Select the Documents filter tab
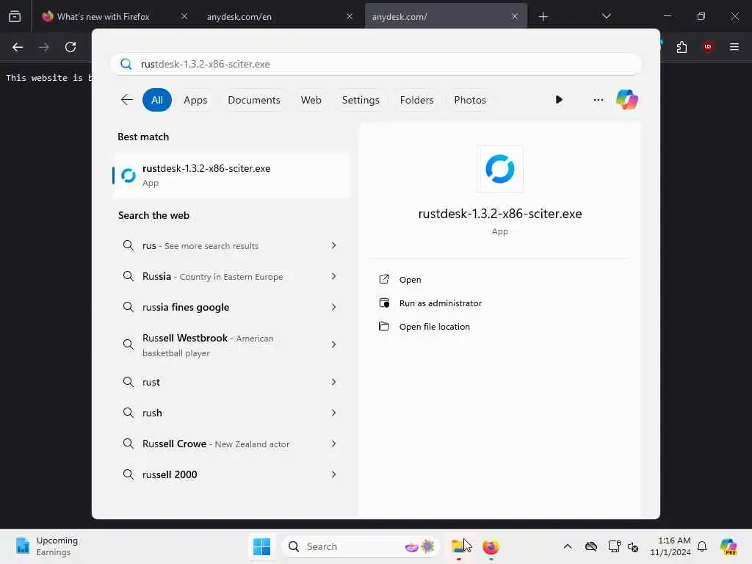The height and width of the screenshot is (564, 752). coord(253,100)
